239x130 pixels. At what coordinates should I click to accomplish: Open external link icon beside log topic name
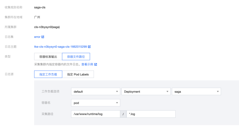[x=89, y=47]
